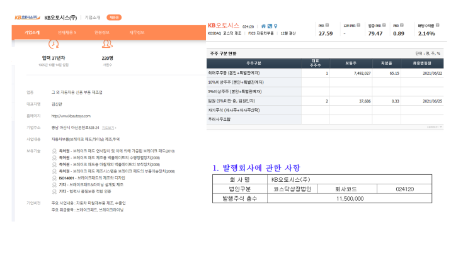The width and height of the screenshot is (468, 263).
Task: Open the info icon beside 12M PER
Action: 358,25
